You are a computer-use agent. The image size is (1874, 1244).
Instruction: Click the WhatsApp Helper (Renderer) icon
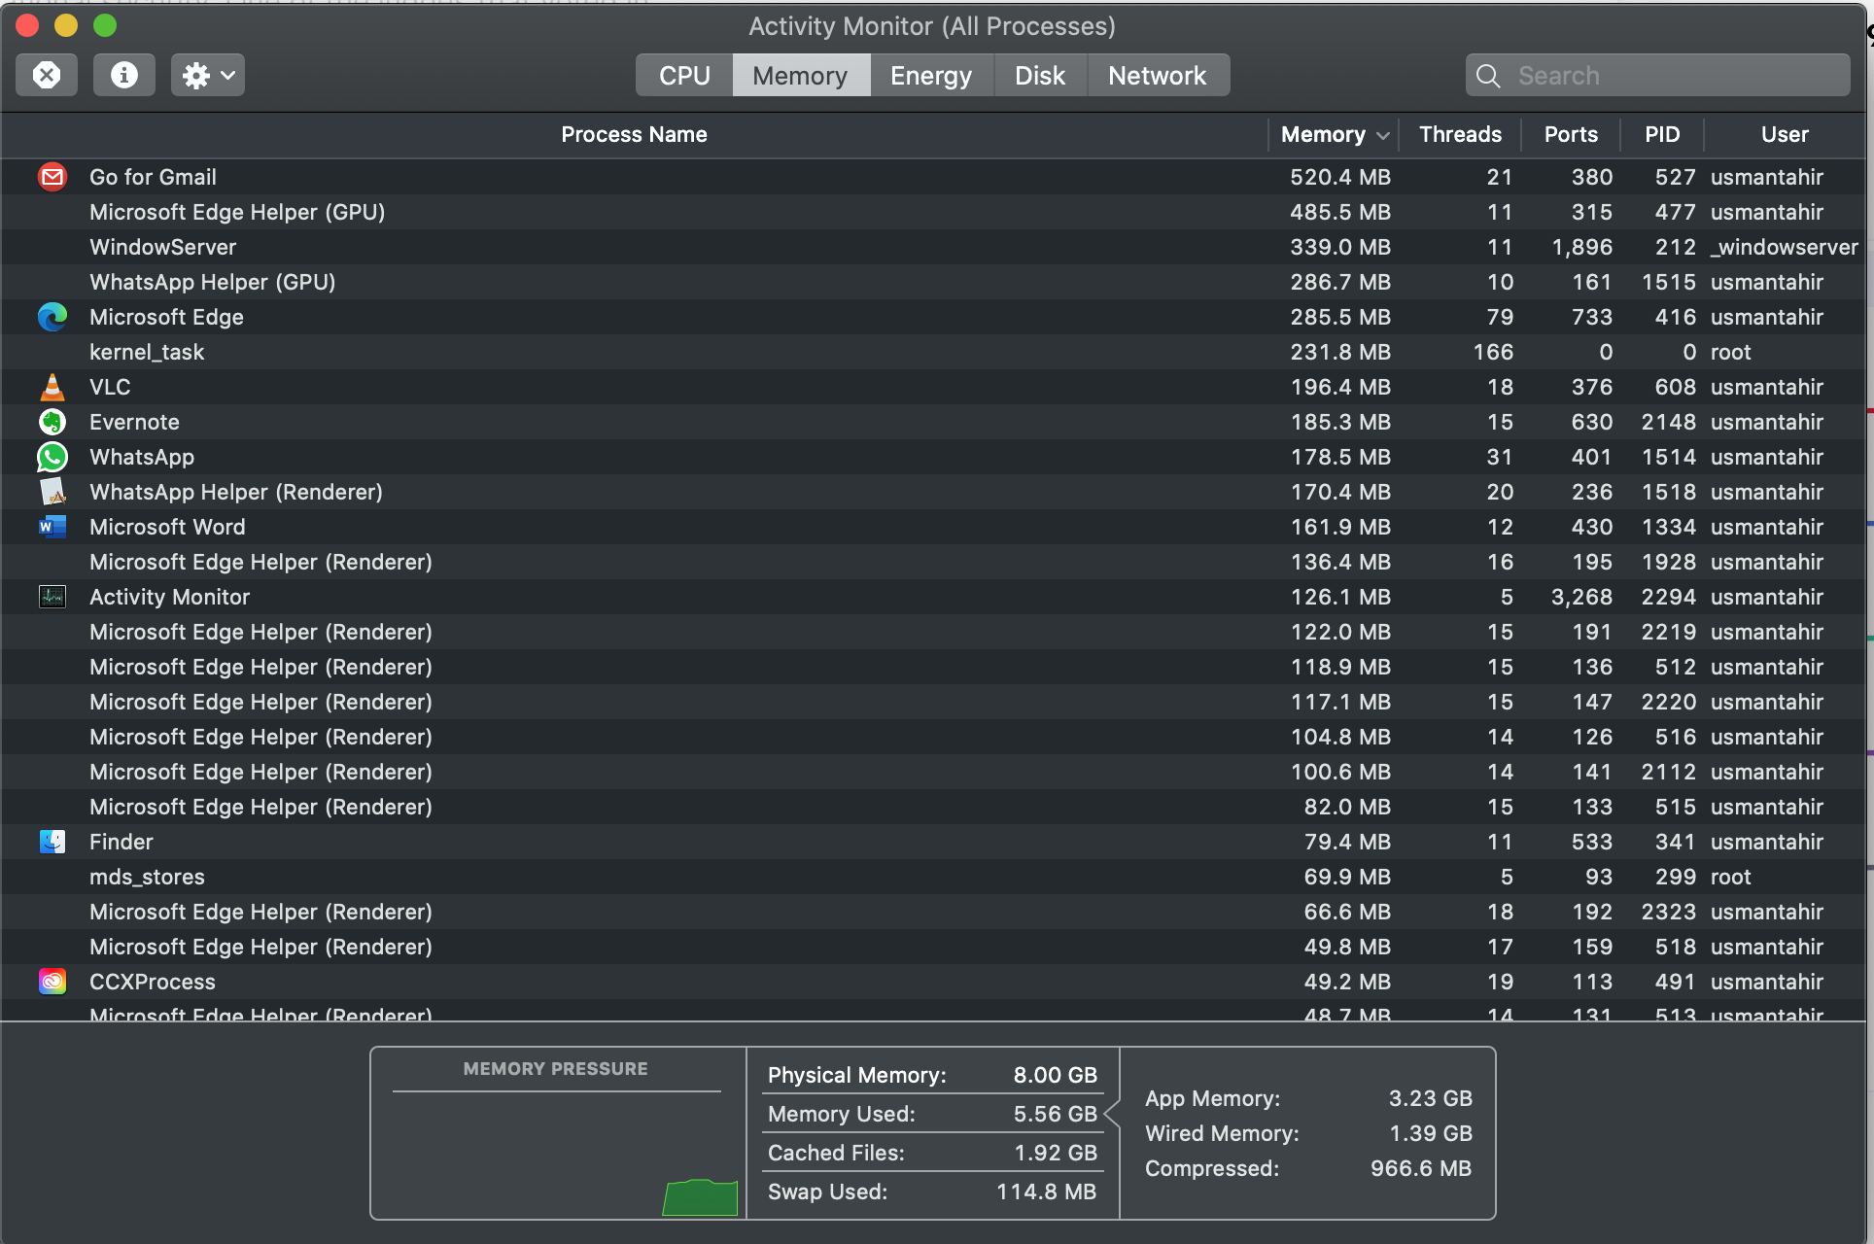click(52, 492)
